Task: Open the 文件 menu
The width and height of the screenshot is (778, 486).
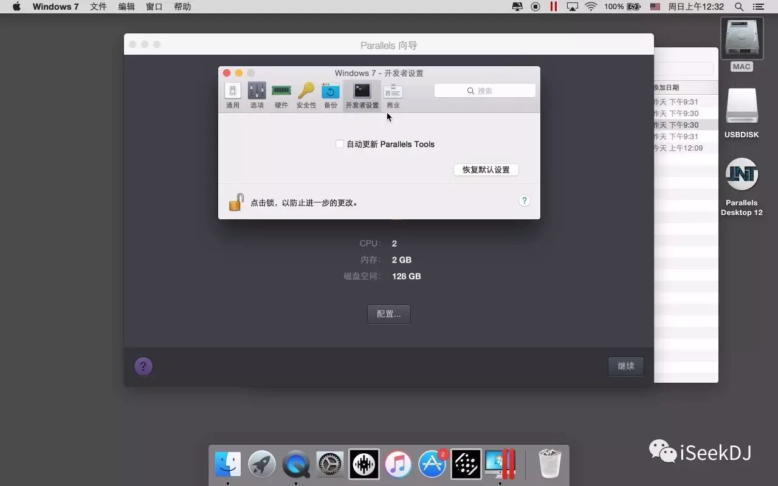Action: pos(98,7)
